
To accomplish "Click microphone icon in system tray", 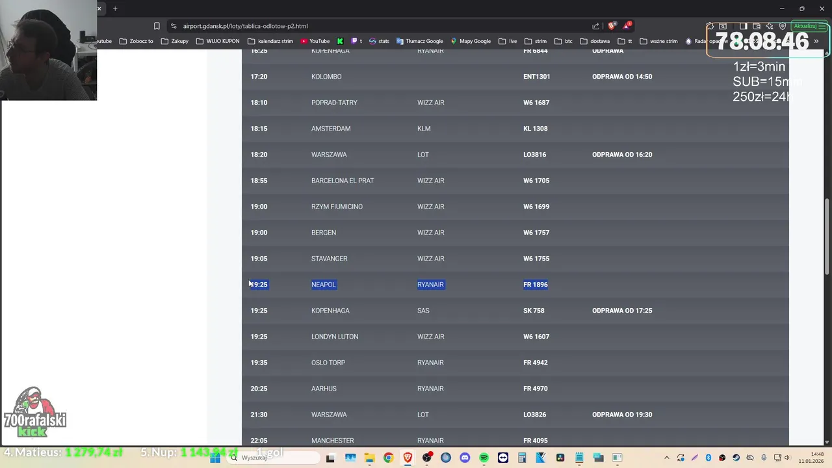I will pyautogui.click(x=764, y=458).
